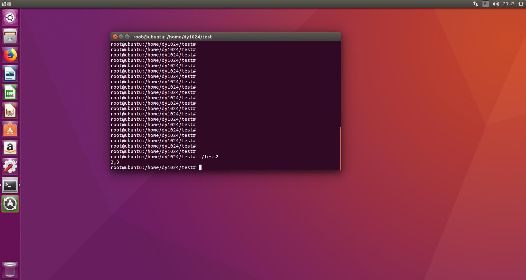Open Ubuntu Software center

(x=10, y=129)
